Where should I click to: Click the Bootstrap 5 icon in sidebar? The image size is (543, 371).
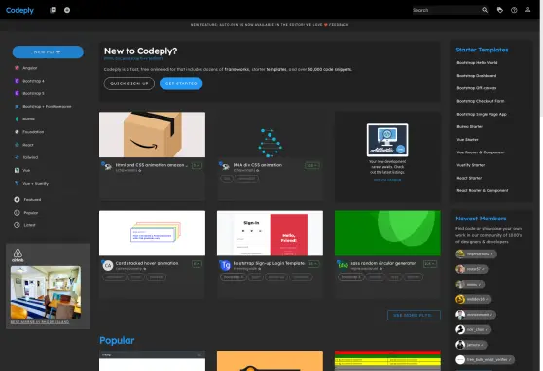pos(17,93)
